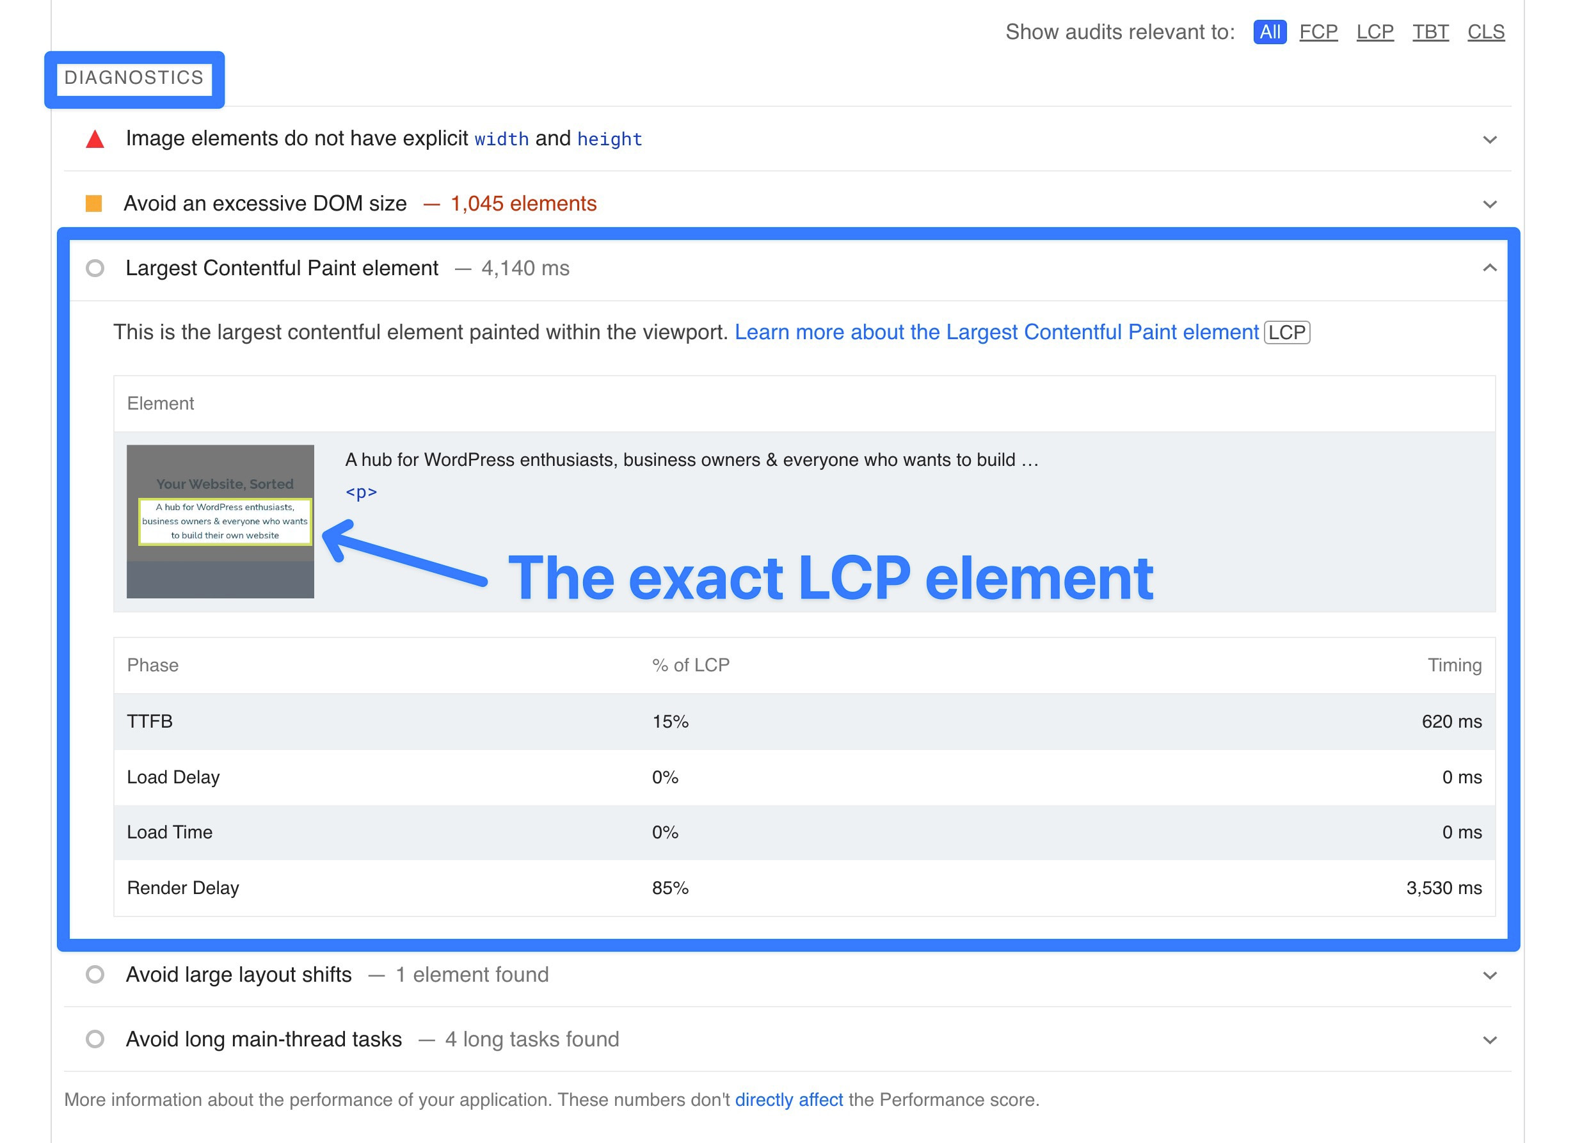Click the directly affect link at the bottom

(x=789, y=1099)
